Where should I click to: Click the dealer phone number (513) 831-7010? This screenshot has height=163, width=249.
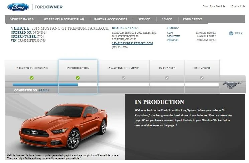point(120,47)
